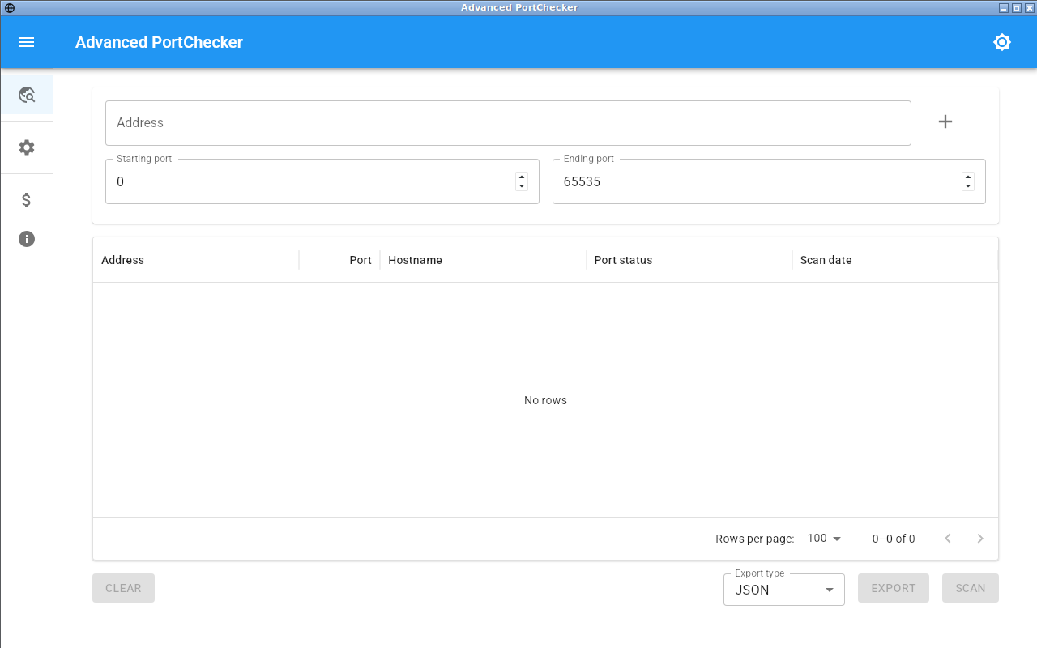Screen dimensions: 1037x648
Task: Sort by the Address column header
Action: (x=196, y=260)
